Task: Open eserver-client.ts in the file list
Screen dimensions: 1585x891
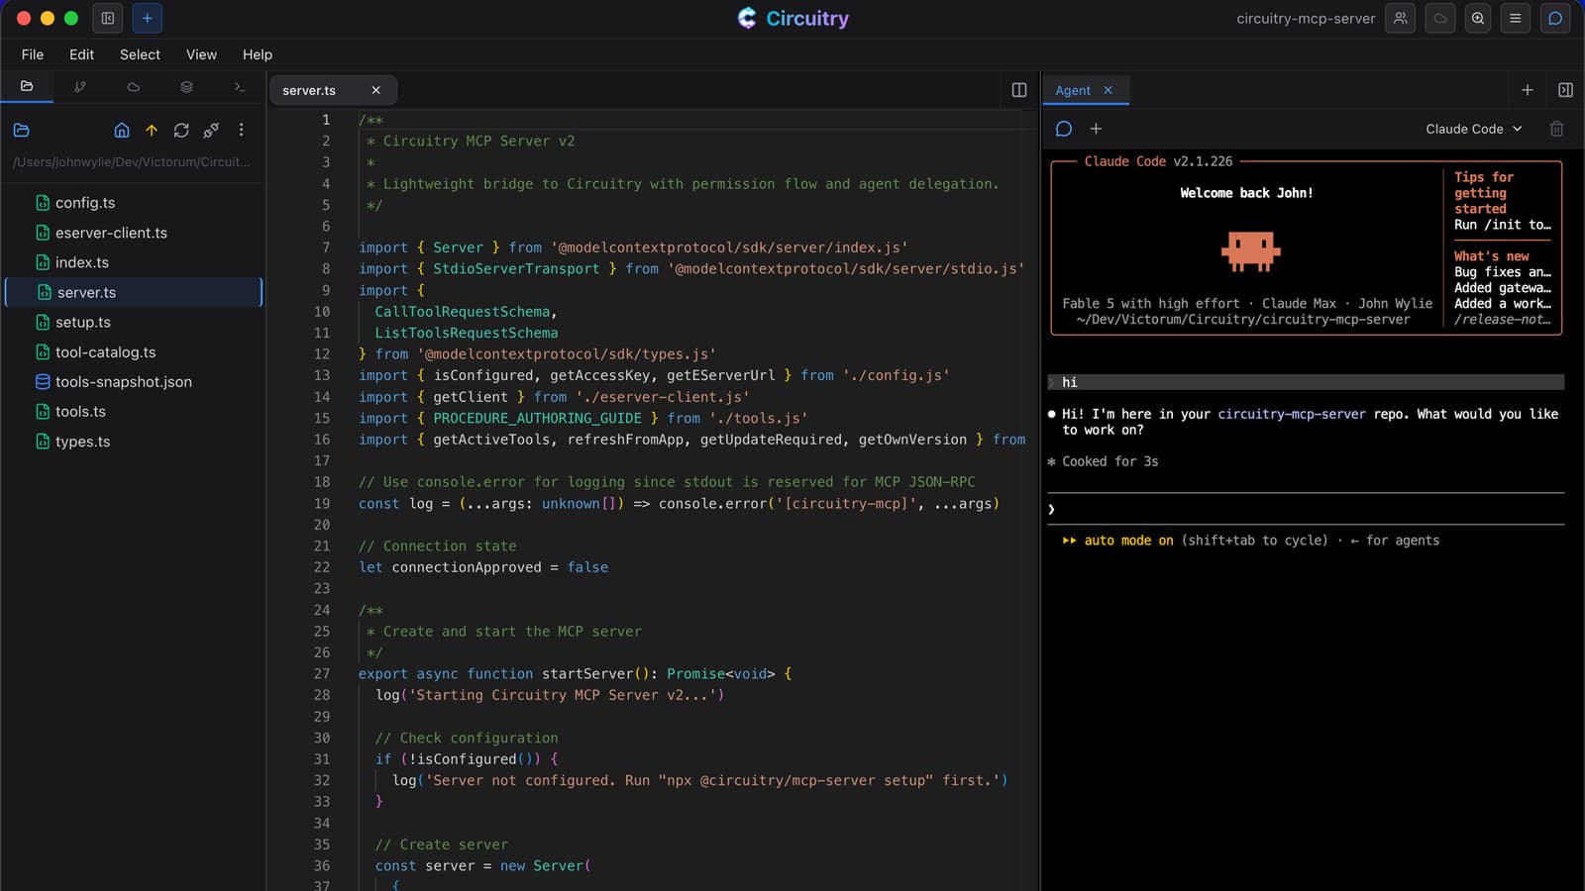Action: click(x=134, y=233)
